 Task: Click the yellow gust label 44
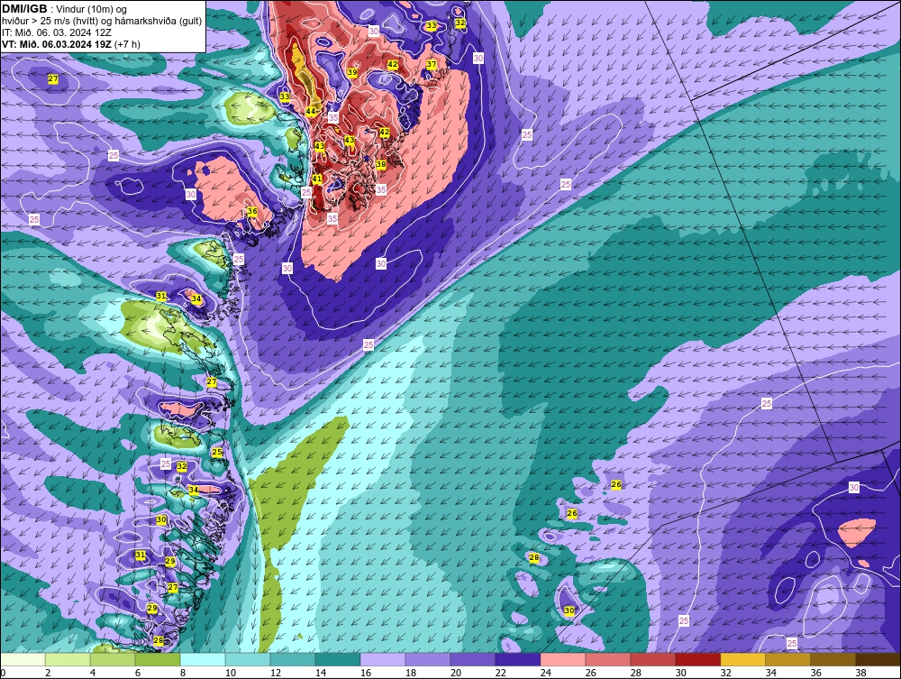(x=311, y=111)
